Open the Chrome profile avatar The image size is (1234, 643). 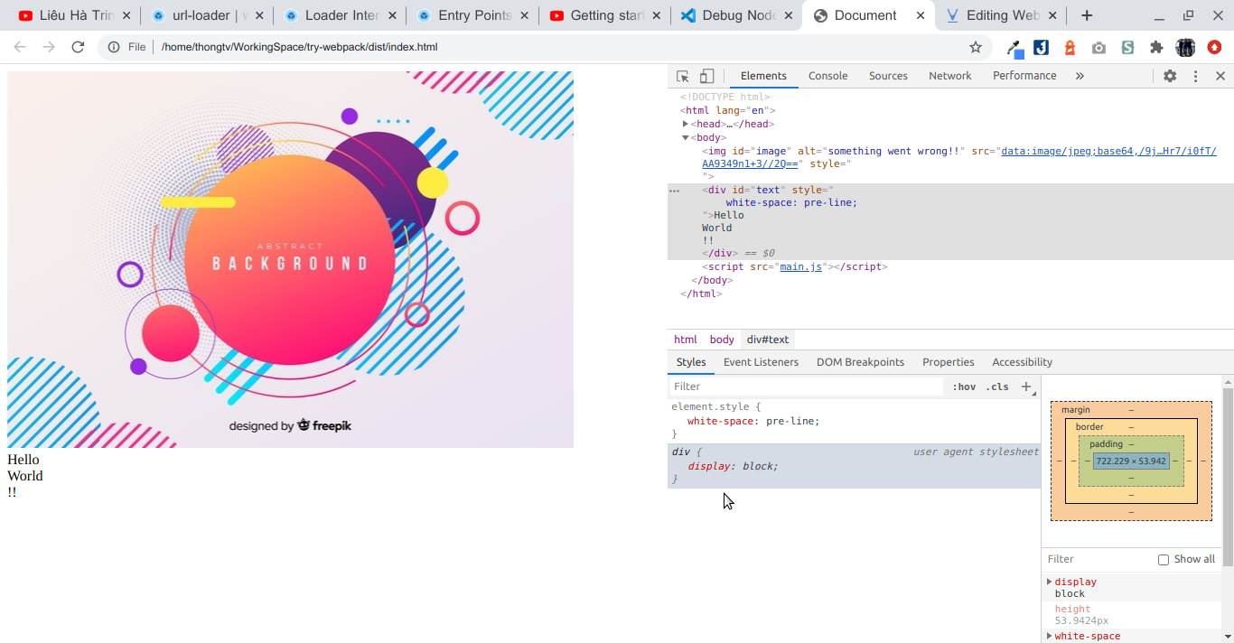(1185, 48)
